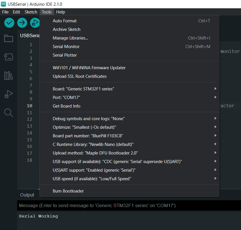Expand the Optimize: Smallest submenu
The image size is (241, 230).
(130, 127)
